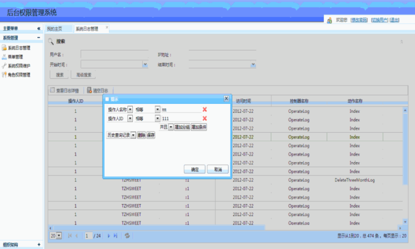
Task: Open the 结束时间 date dropdown
Action: coord(253,64)
